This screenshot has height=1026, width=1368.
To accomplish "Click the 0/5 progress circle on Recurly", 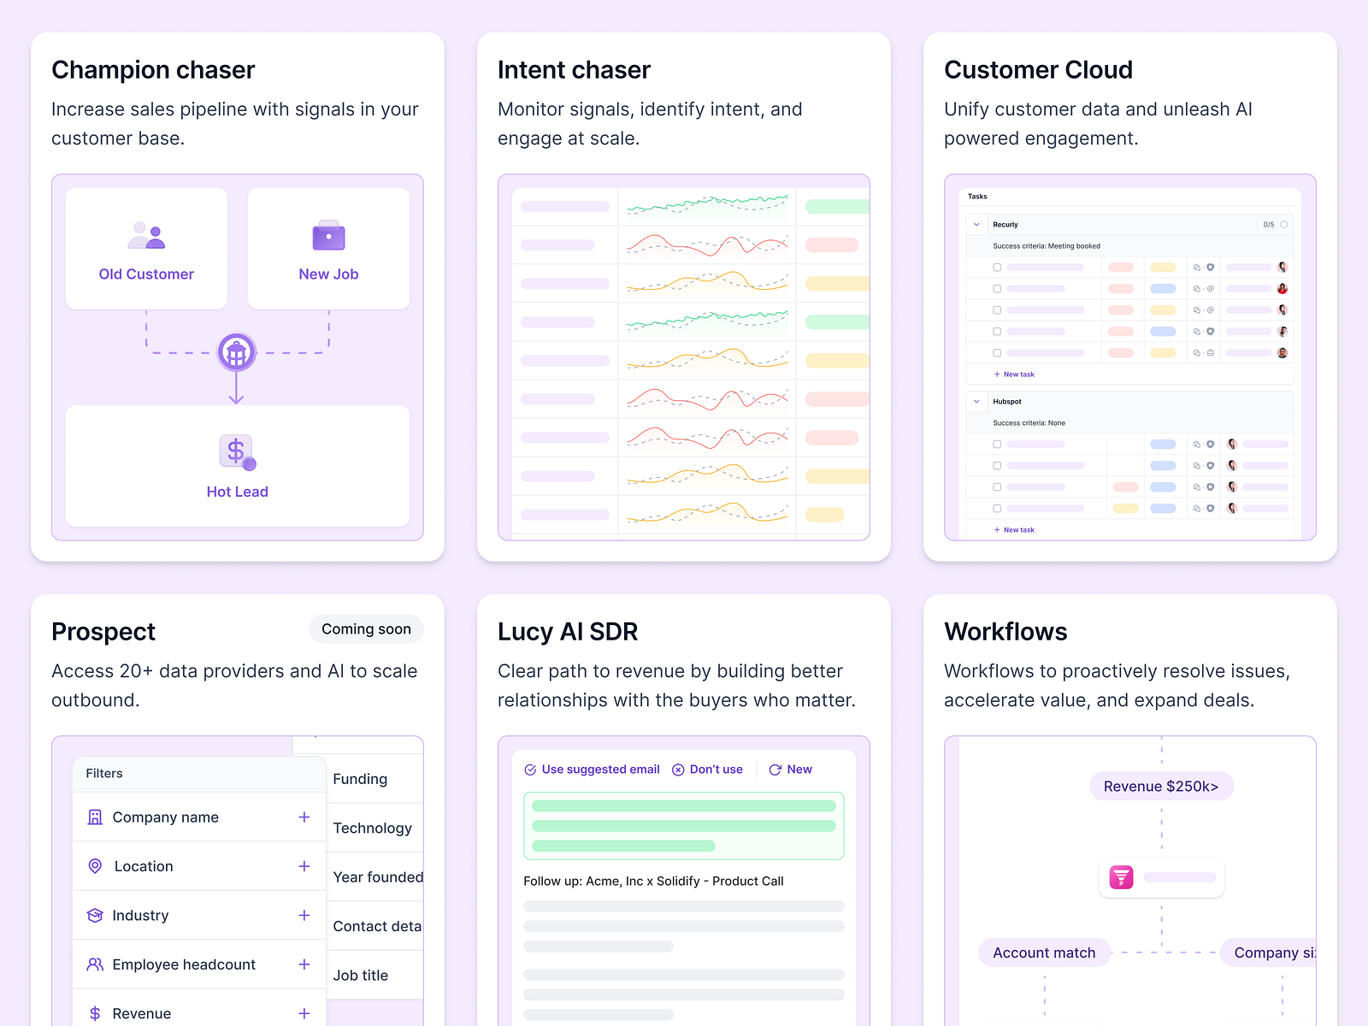I will (1283, 224).
